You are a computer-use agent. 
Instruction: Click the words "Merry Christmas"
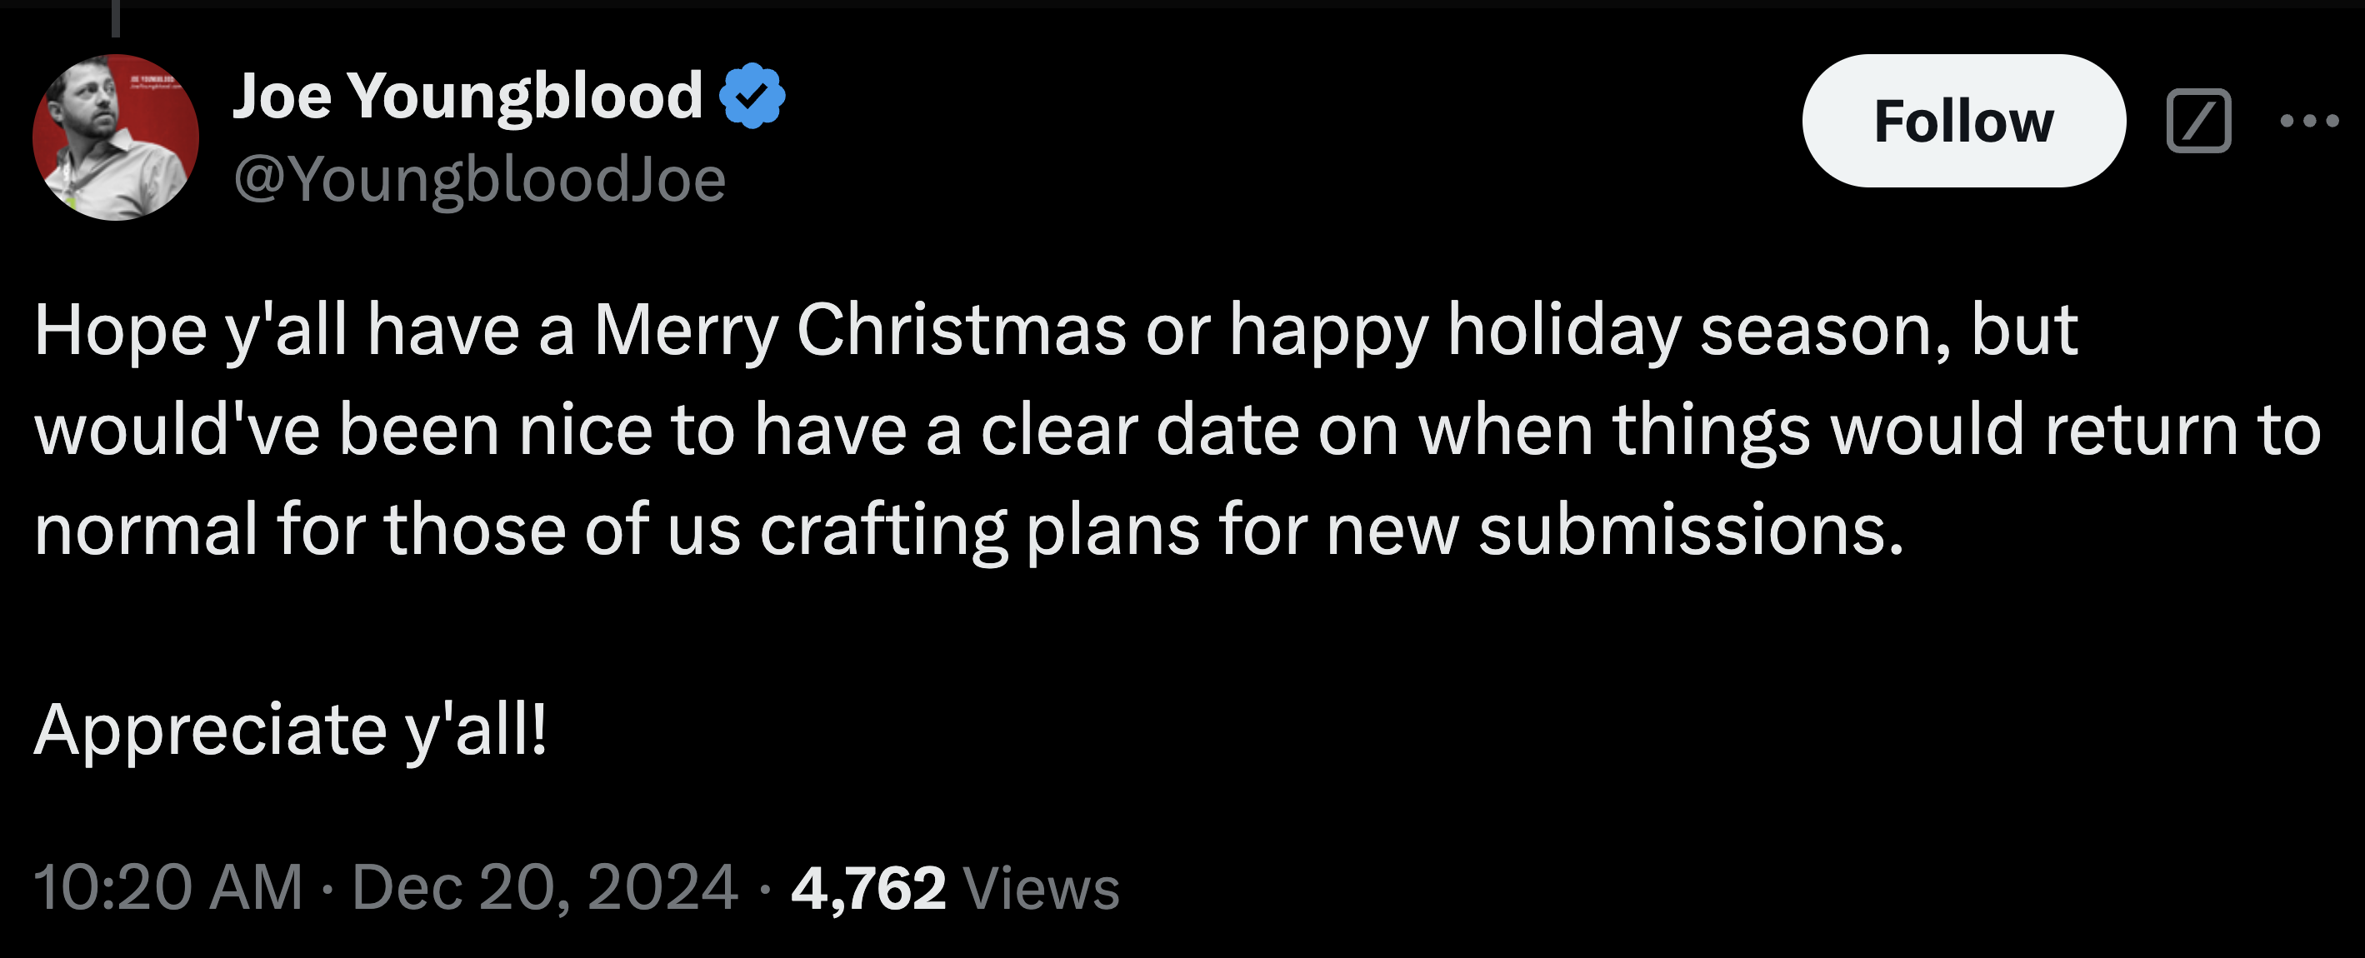859,331
